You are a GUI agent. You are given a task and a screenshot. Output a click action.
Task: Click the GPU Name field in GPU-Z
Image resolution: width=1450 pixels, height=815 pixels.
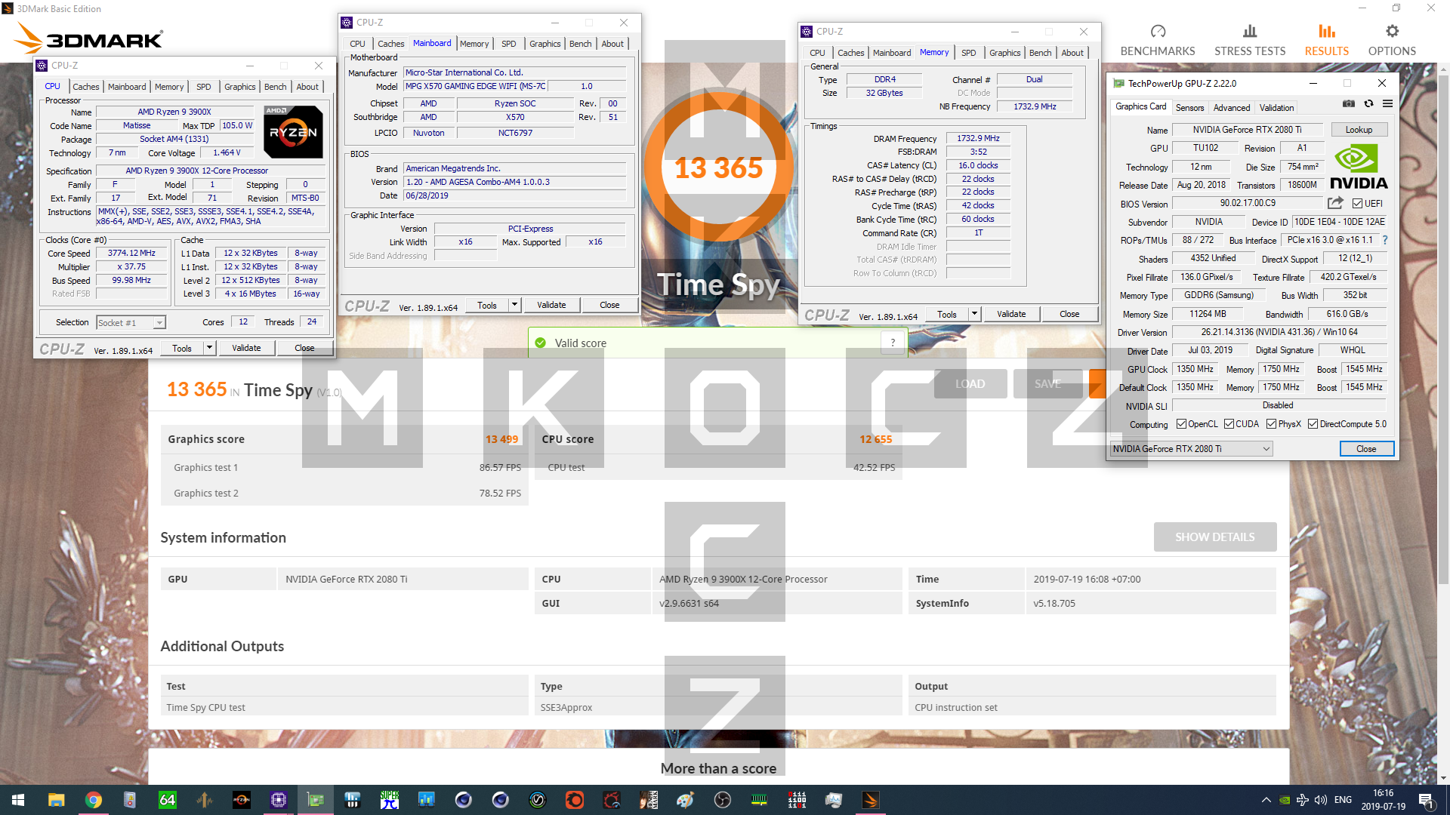(1248, 130)
